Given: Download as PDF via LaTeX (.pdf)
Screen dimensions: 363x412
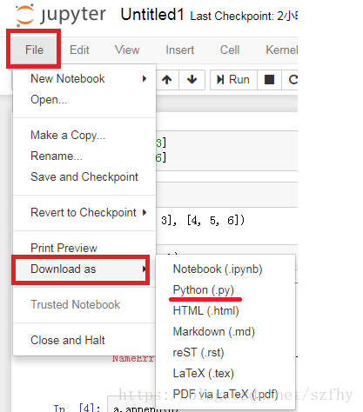Looking at the screenshot, I should coord(225,395).
